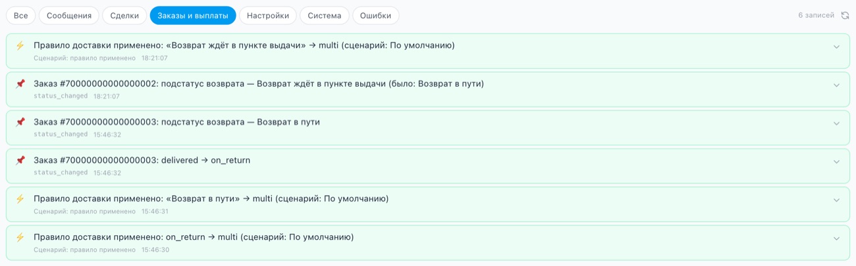Image resolution: width=856 pixels, height=266 pixels.
Task: Open the "Сообщения" filter tab
Action: (69, 15)
